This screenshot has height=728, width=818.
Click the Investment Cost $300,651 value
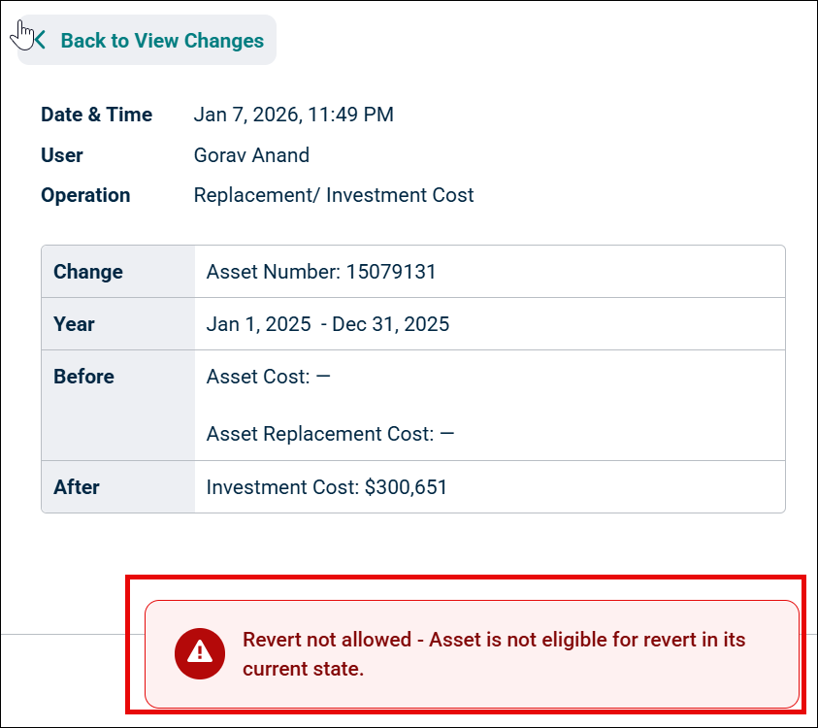click(x=327, y=487)
